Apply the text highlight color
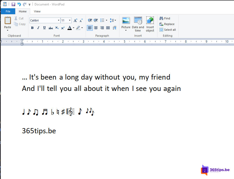This screenshot has height=179, width=234. (78, 28)
